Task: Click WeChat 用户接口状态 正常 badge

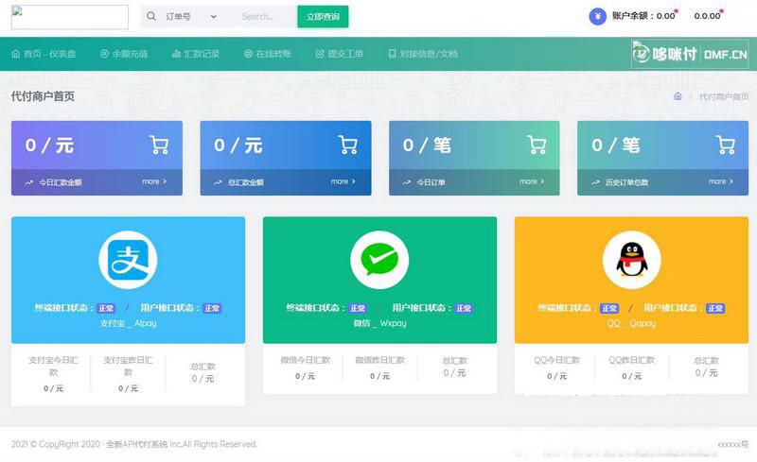Action: [x=464, y=308]
